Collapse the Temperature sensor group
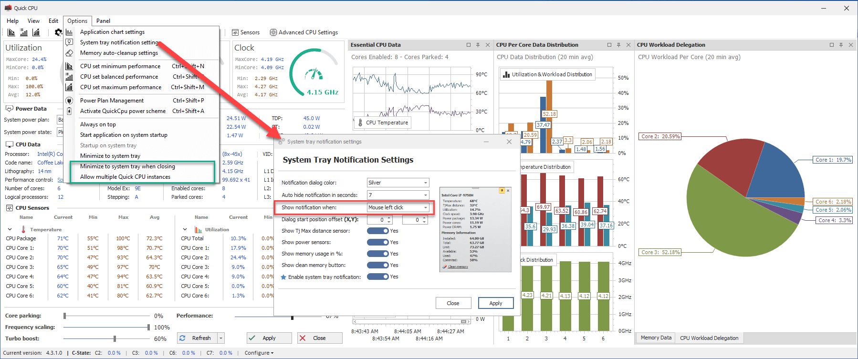Viewport: 858px width, 359px height. [x=10, y=229]
